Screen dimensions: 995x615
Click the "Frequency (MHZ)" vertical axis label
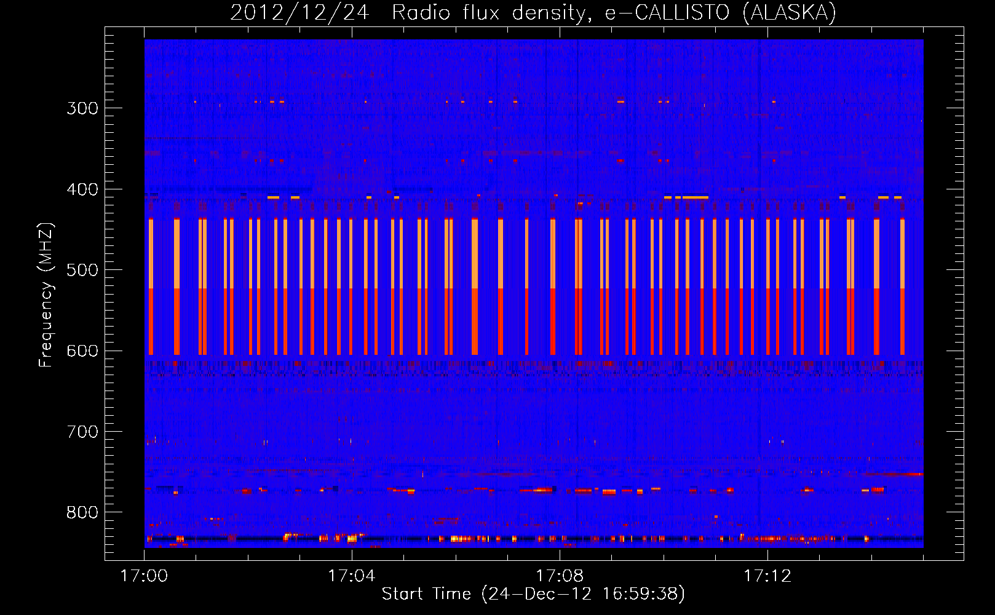pyautogui.click(x=46, y=295)
